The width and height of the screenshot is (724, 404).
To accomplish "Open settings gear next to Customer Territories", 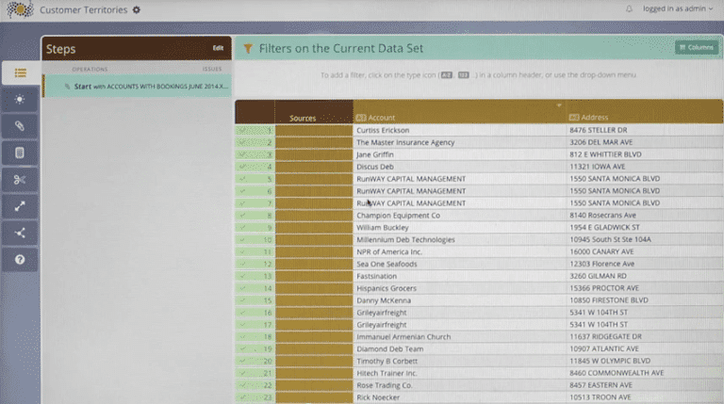I will tap(137, 9).
